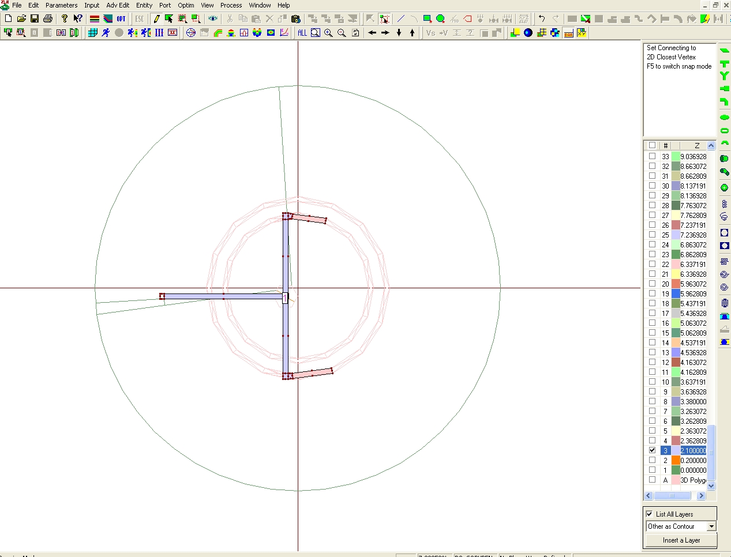Toggle the List All Layers checkbox
Viewport: 731px width, 557px height.
pyautogui.click(x=650, y=514)
